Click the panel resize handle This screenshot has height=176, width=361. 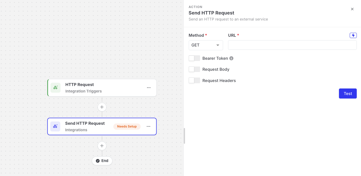pos(184,136)
